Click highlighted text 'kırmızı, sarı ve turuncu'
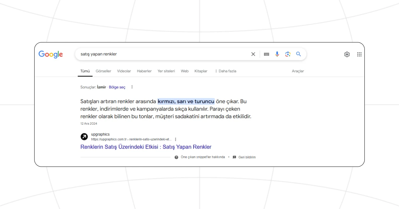 pyautogui.click(x=186, y=101)
